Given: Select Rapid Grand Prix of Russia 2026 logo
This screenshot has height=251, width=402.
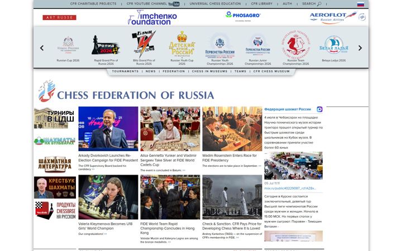Looking at the screenshot, I should (106, 45).
